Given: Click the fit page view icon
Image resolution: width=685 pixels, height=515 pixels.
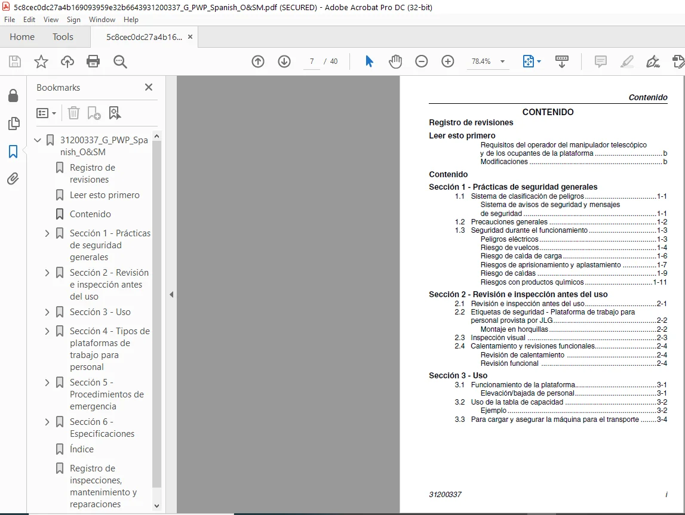Looking at the screenshot, I should point(528,61).
